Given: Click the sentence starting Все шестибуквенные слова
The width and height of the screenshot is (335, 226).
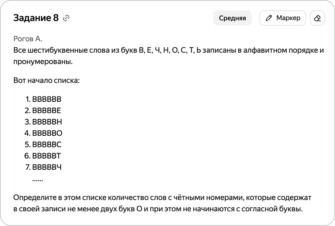Looking at the screenshot, I should pos(168,56).
